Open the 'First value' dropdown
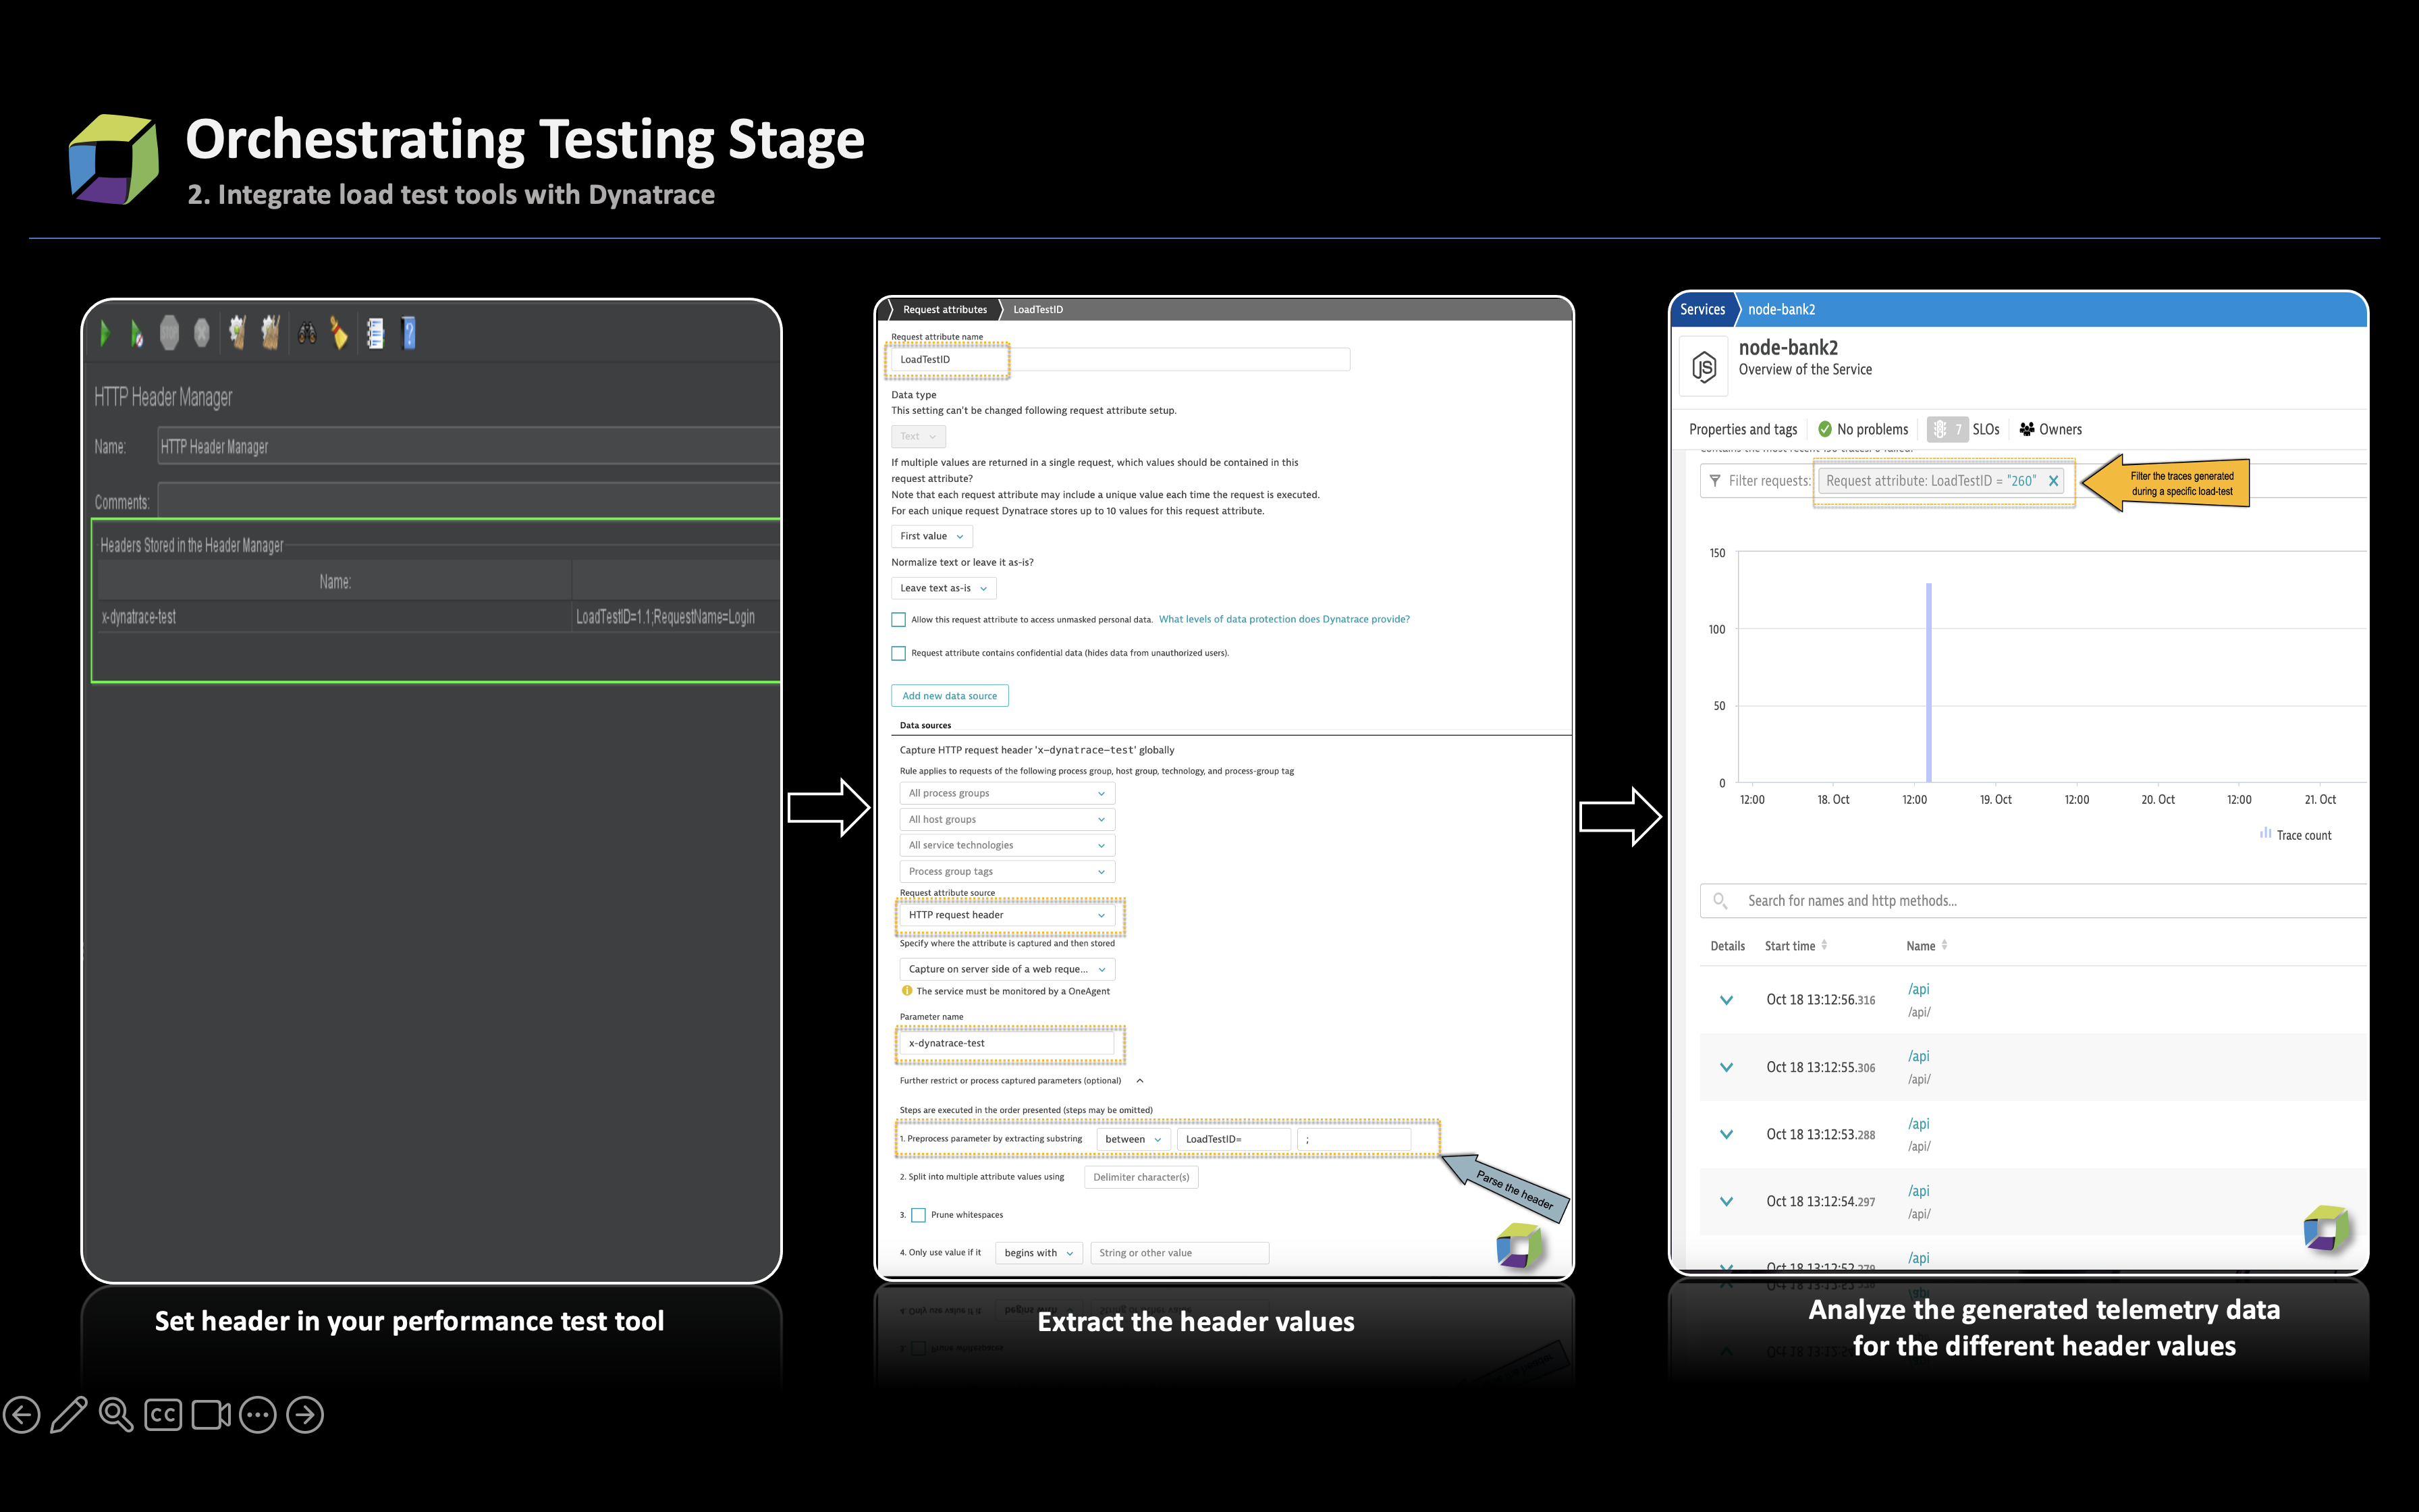 [x=929, y=536]
